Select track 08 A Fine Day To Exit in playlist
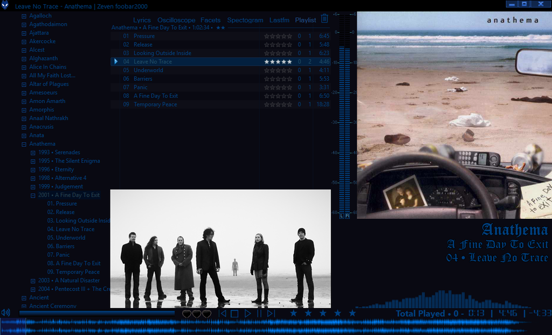The width and height of the screenshot is (552, 335). point(220,96)
